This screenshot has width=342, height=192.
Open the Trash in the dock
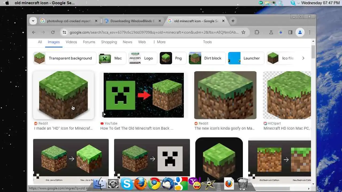pos(242,184)
